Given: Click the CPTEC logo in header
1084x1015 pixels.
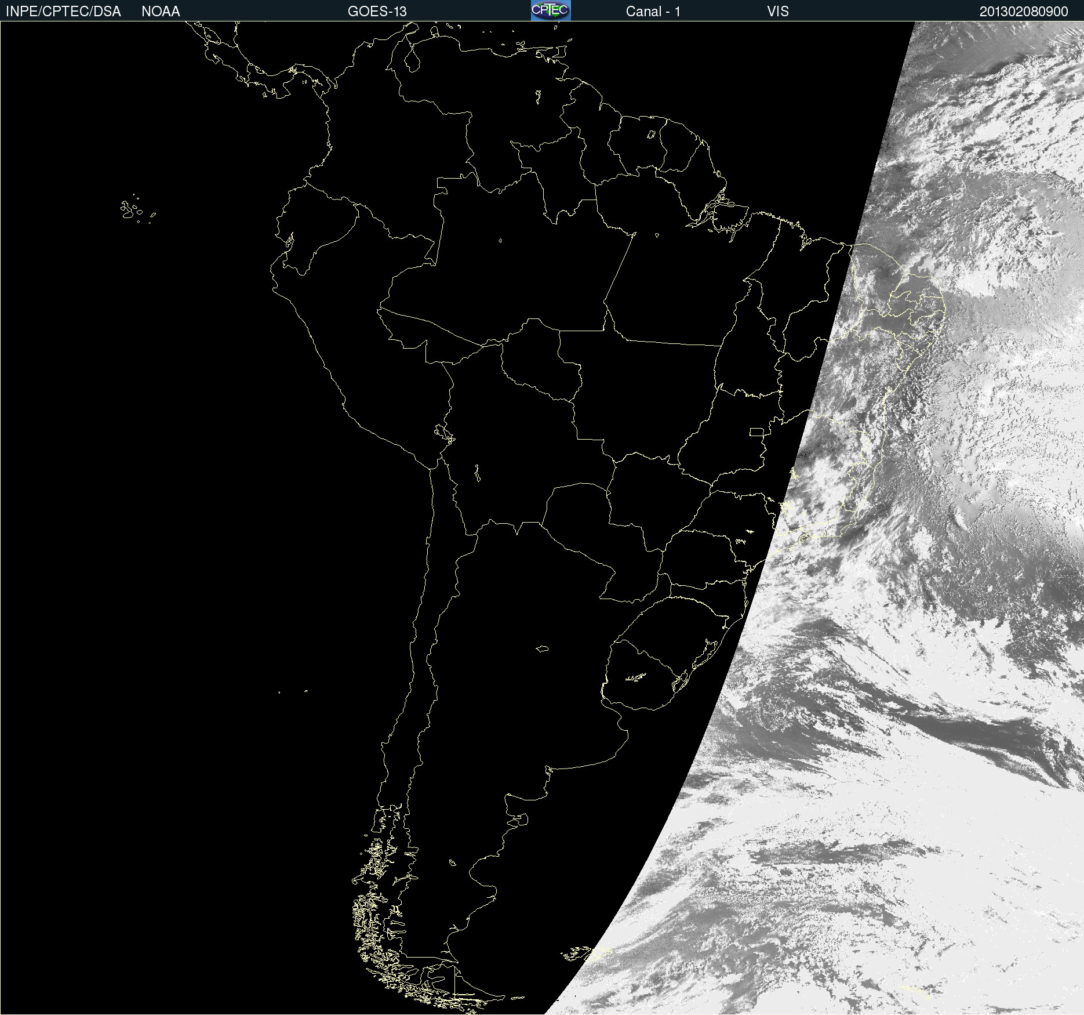Looking at the screenshot, I should 551,10.
